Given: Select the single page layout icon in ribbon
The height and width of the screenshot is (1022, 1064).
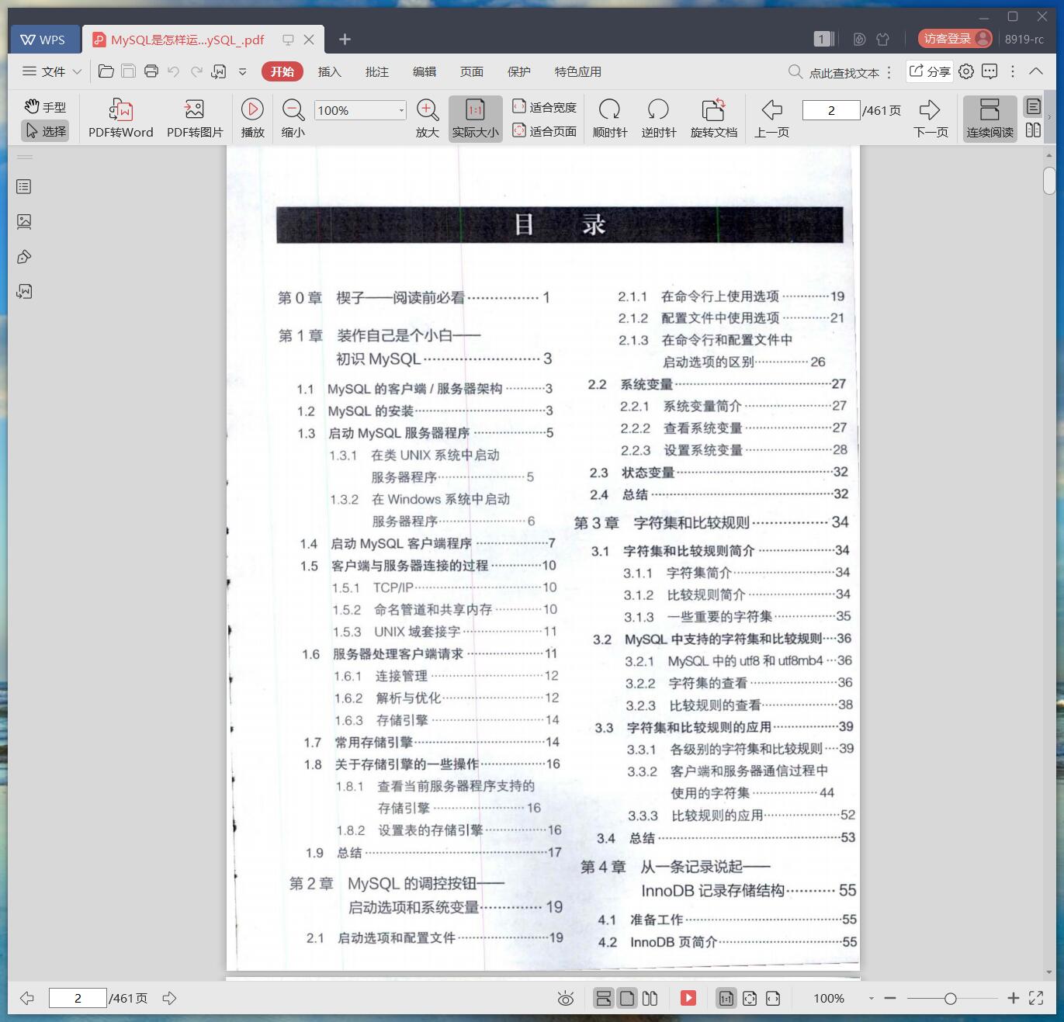Looking at the screenshot, I should [1034, 106].
